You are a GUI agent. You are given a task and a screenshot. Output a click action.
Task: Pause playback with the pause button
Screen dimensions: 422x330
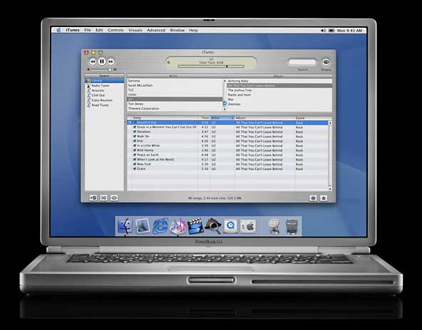pos(102,61)
